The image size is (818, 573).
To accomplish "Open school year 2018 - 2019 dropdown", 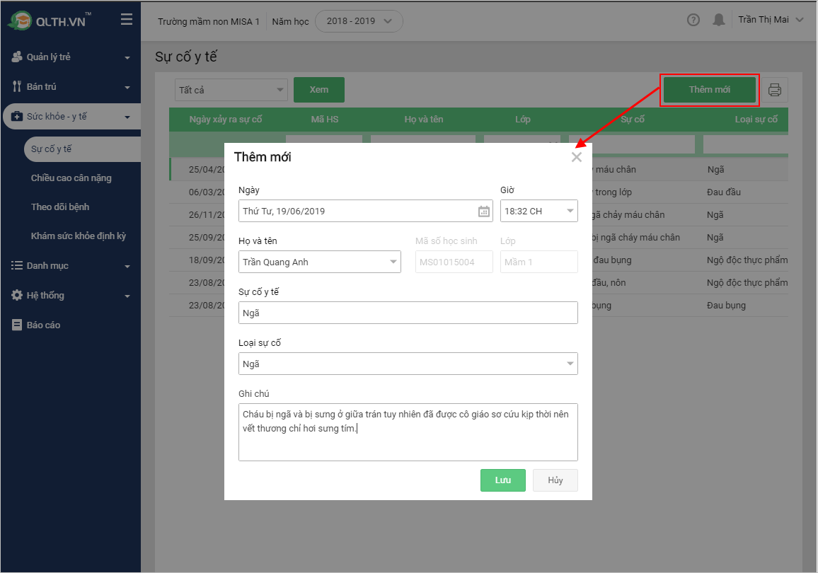I will pyautogui.click(x=359, y=21).
